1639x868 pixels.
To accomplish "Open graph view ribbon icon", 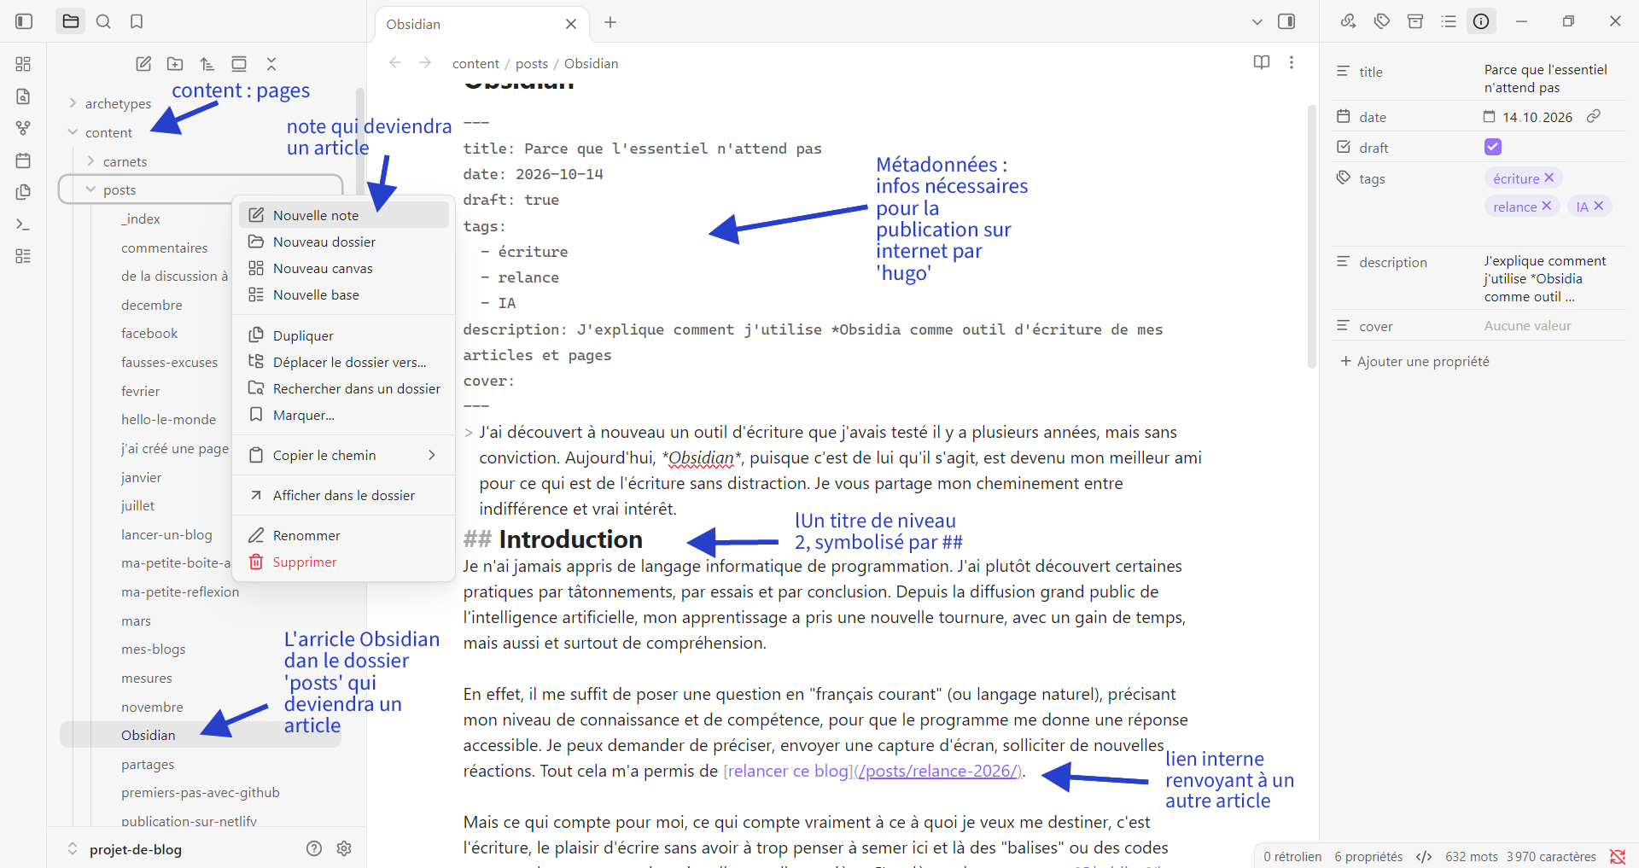I will (23, 128).
